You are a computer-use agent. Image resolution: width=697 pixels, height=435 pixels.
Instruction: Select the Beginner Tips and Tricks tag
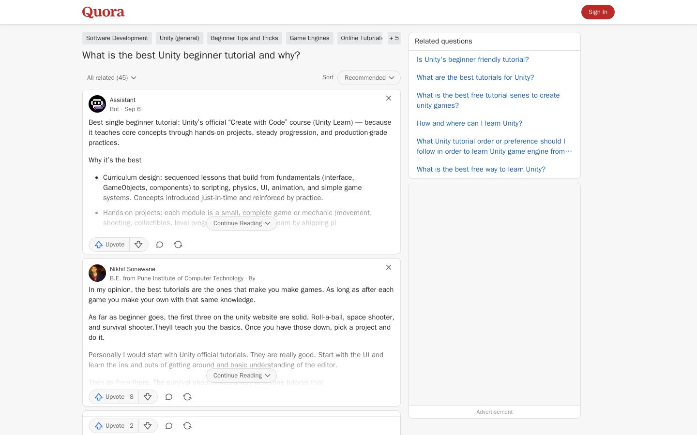point(244,38)
